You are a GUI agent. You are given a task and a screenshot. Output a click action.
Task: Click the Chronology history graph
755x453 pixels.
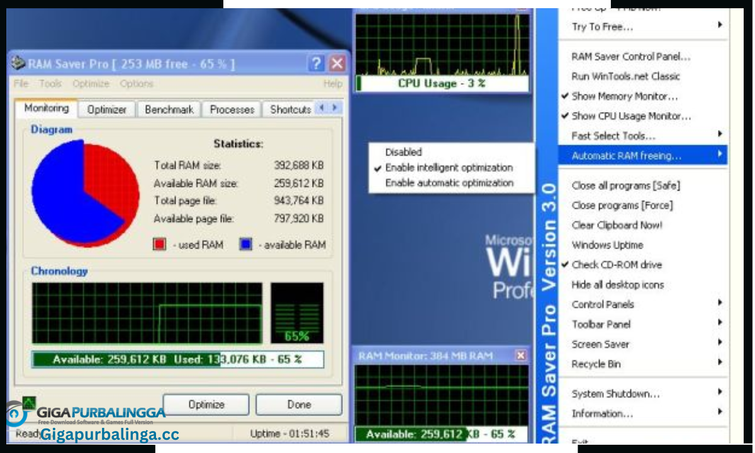click(x=147, y=313)
